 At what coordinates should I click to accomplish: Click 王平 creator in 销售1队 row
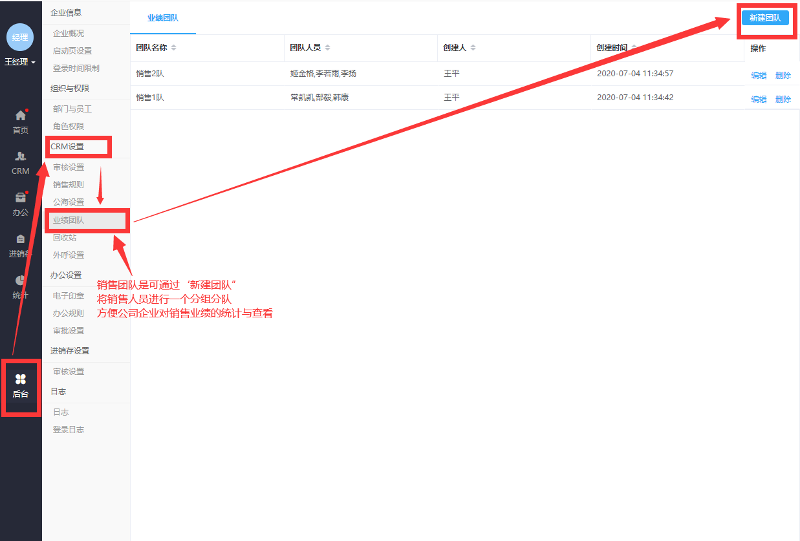pyautogui.click(x=451, y=98)
